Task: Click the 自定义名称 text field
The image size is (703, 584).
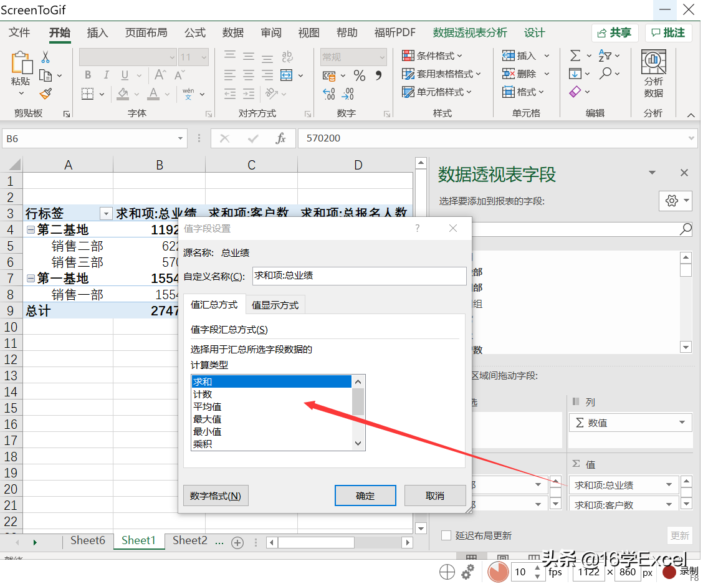Action: coord(359,276)
